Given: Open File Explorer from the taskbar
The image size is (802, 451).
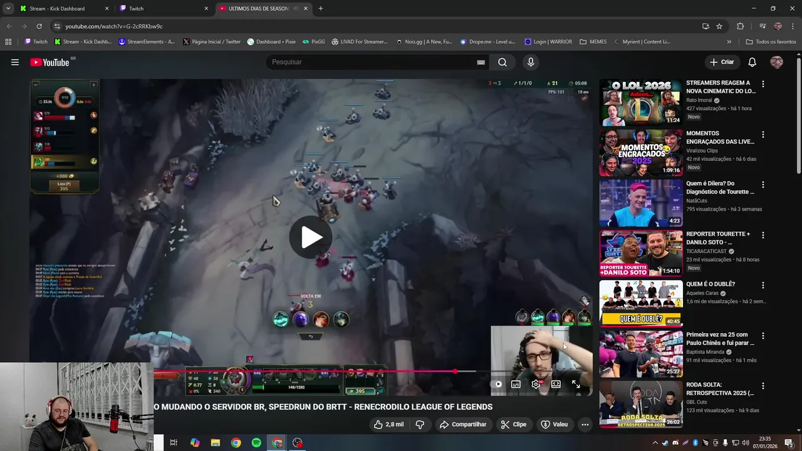Looking at the screenshot, I should click(215, 443).
